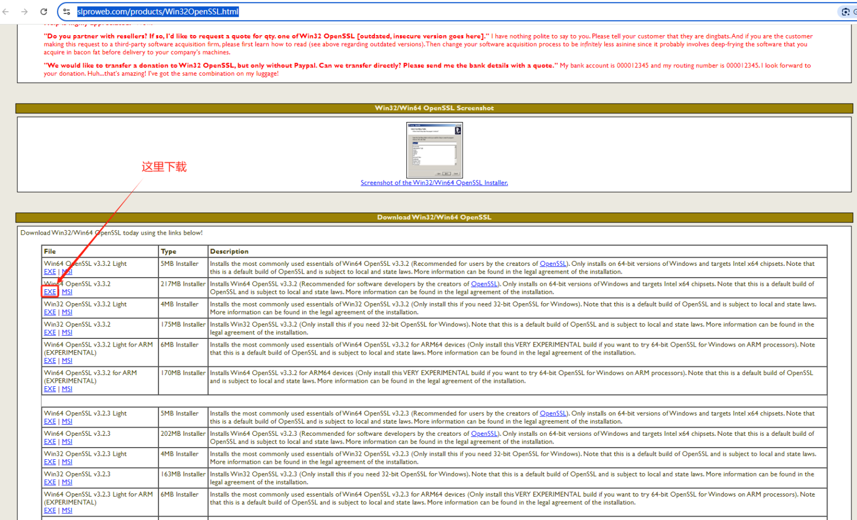Screen dimensions: 857x520
Task: Click the Google Lens icon in address bar
Action: click(x=845, y=12)
